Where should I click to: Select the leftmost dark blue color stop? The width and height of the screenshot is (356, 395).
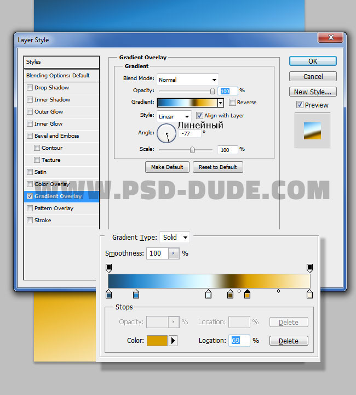coord(108,294)
